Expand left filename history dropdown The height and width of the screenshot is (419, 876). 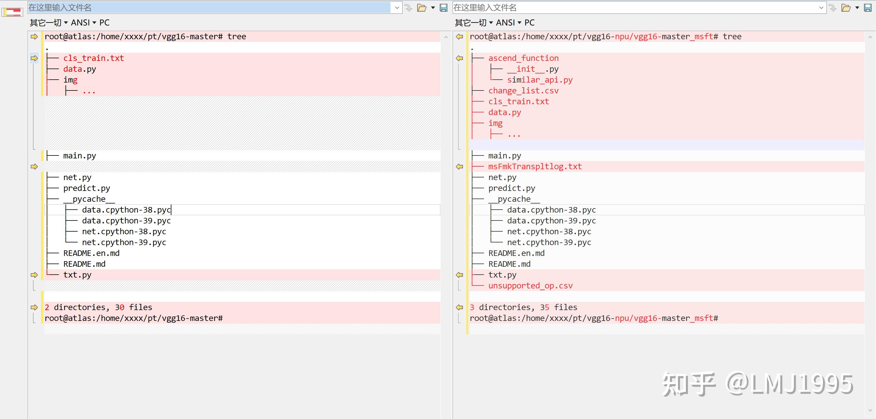pyautogui.click(x=397, y=8)
